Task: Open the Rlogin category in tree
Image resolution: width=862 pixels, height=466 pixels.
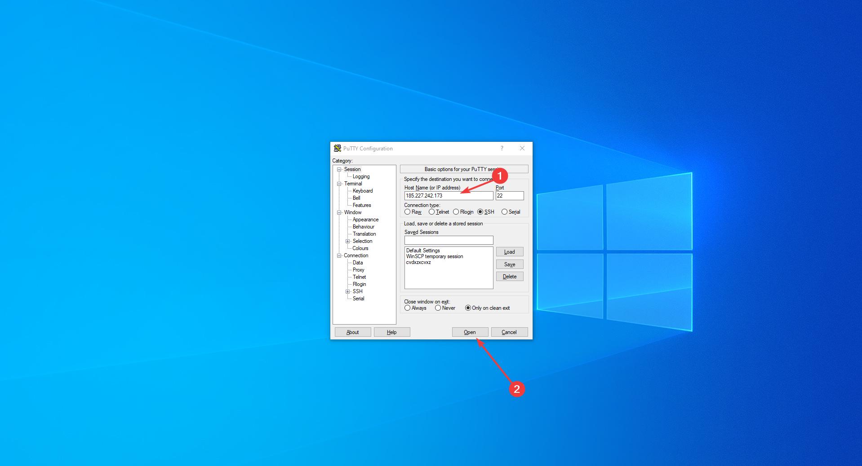Action: coord(359,284)
